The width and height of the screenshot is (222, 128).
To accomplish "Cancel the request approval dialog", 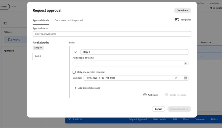I will point(158,109).
